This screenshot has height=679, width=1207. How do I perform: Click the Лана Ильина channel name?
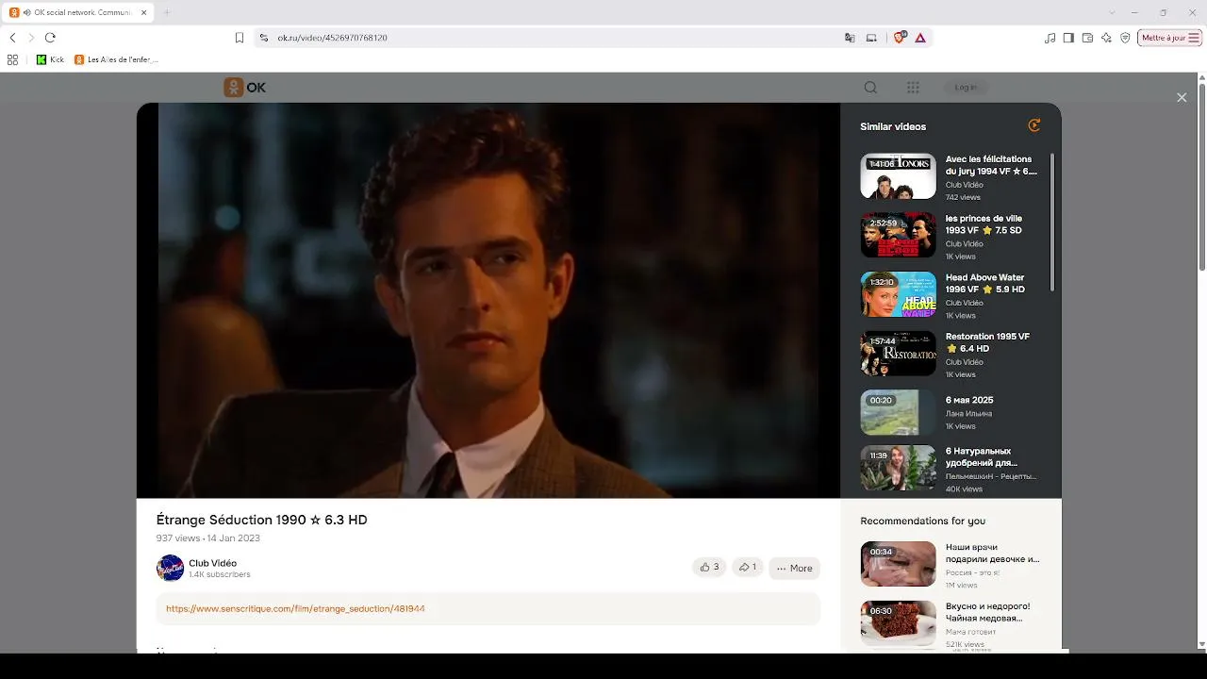click(x=968, y=413)
